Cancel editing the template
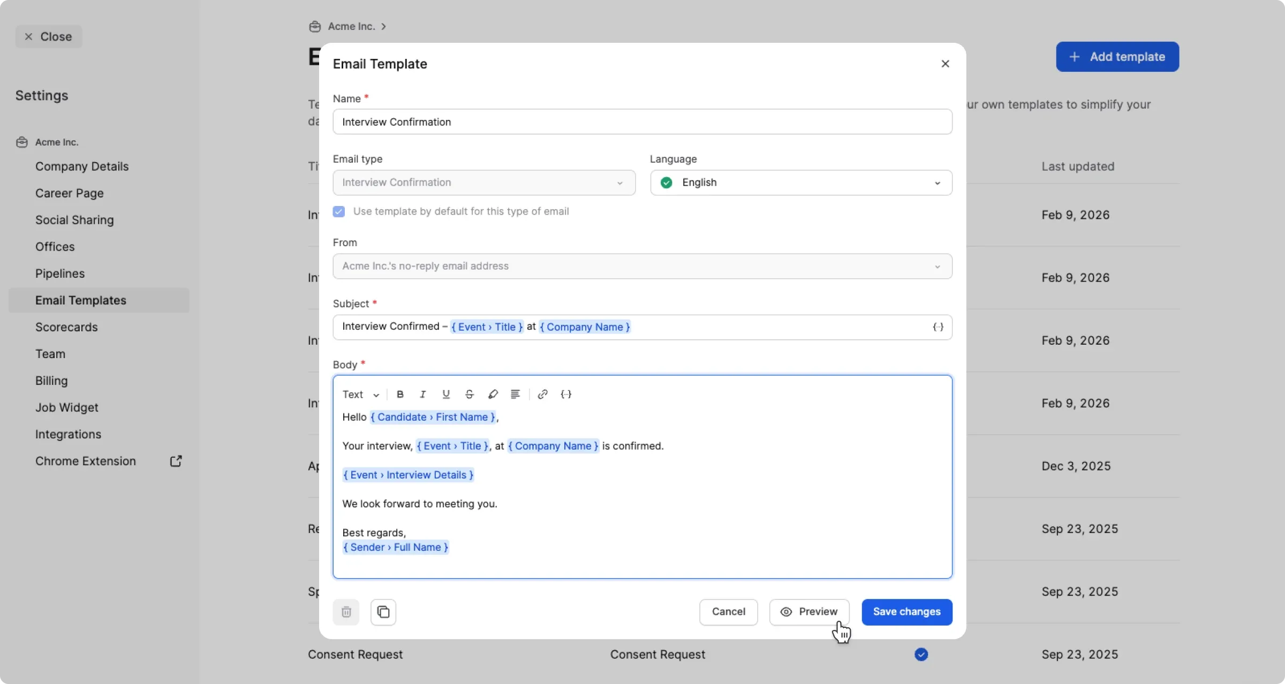This screenshot has width=1285, height=684. [x=728, y=612]
